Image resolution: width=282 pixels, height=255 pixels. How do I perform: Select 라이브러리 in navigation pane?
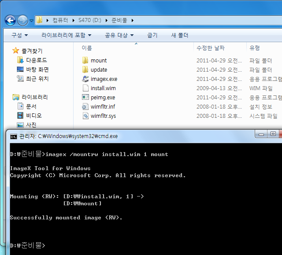tap(35, 97)
